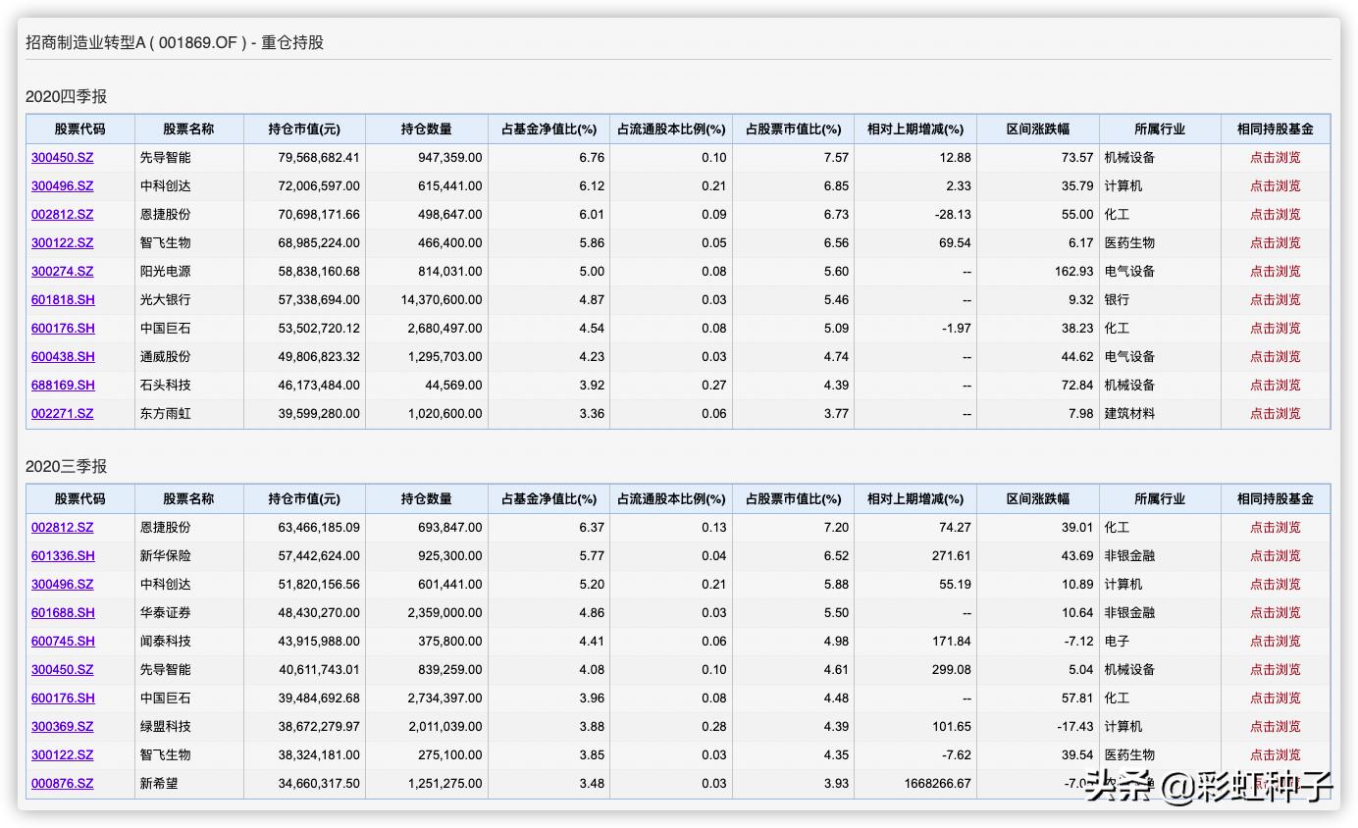Open the 600745.SH stock code link
The height and width of the screenshot is (828, 1358).
(63, 641)
